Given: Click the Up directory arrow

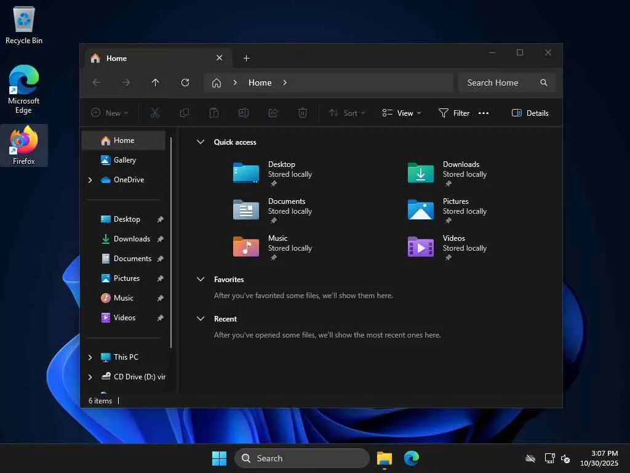Looking at the screenshot, I should point(155,83).
